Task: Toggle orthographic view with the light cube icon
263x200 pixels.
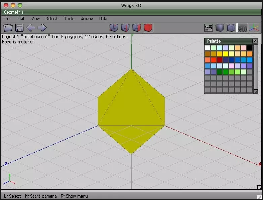Action: point(231,28)
